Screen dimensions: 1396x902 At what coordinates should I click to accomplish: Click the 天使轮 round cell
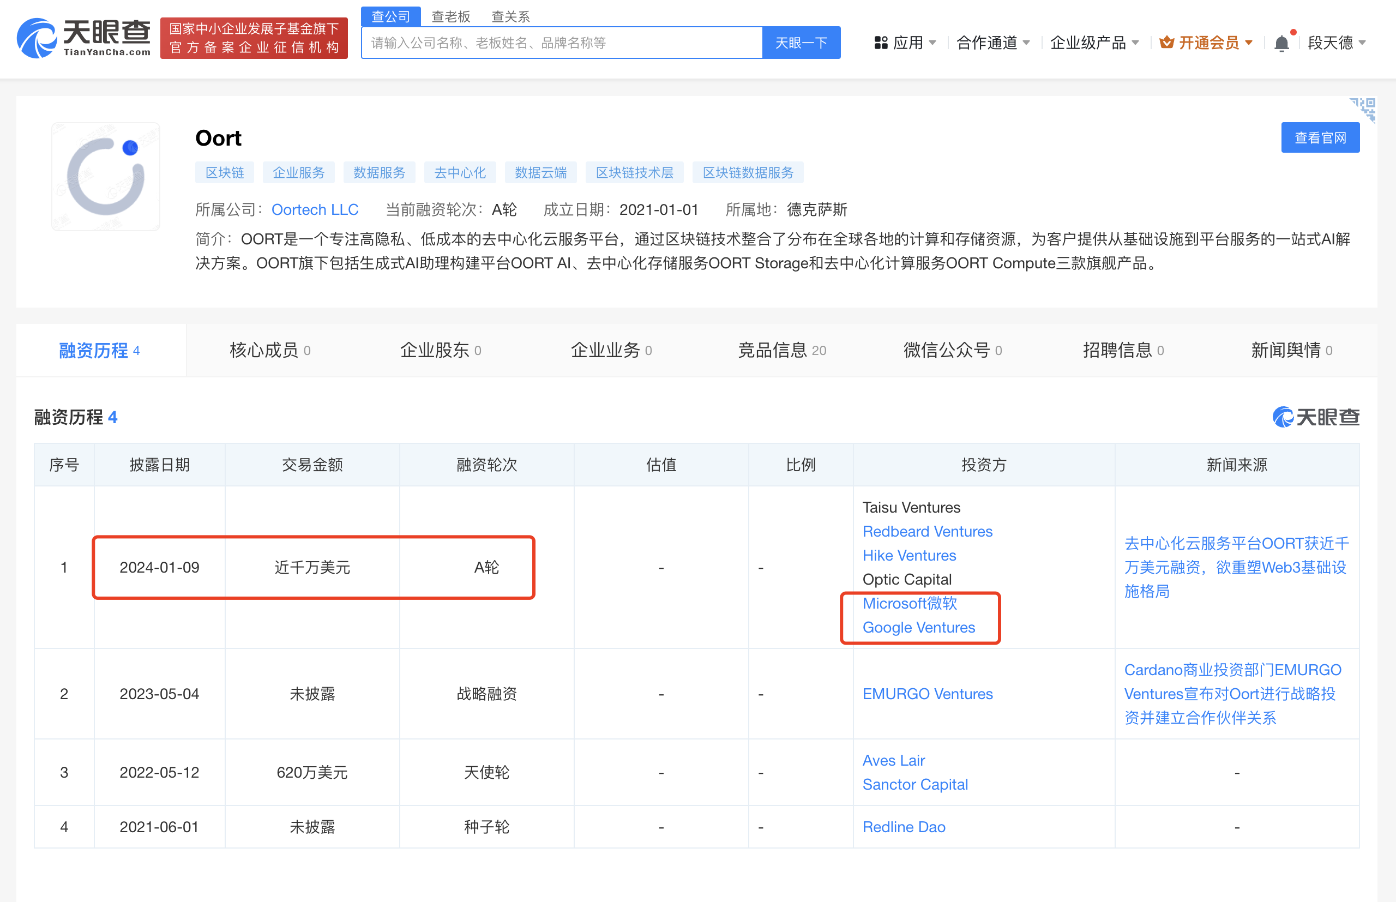pos(486,773)
